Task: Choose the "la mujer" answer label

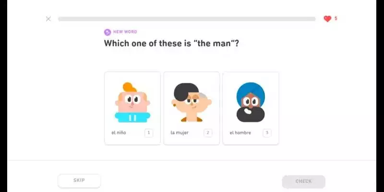Action: 179,133
